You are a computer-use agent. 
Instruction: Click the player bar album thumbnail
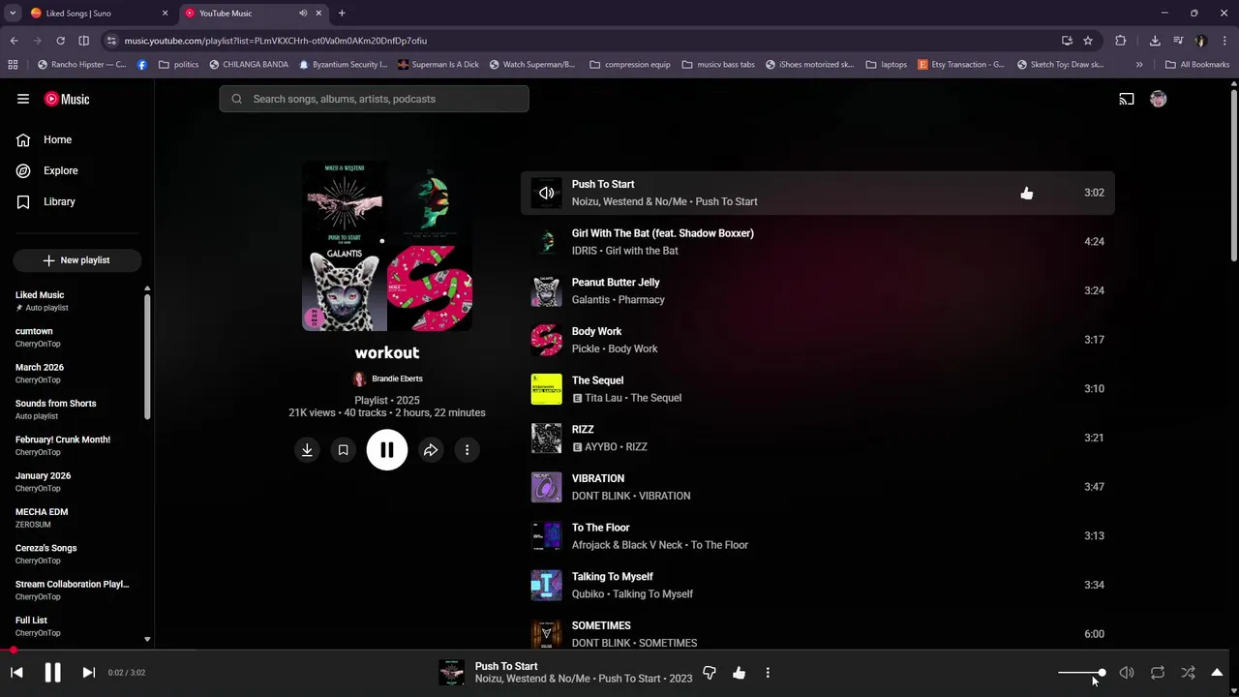point(451,673)
